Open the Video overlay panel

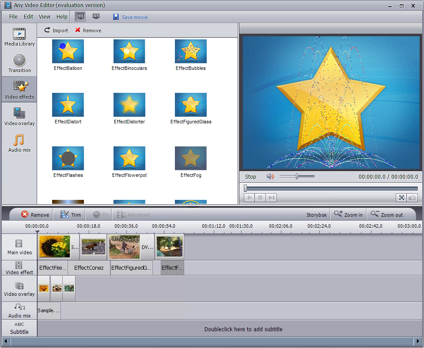point(19,117)
